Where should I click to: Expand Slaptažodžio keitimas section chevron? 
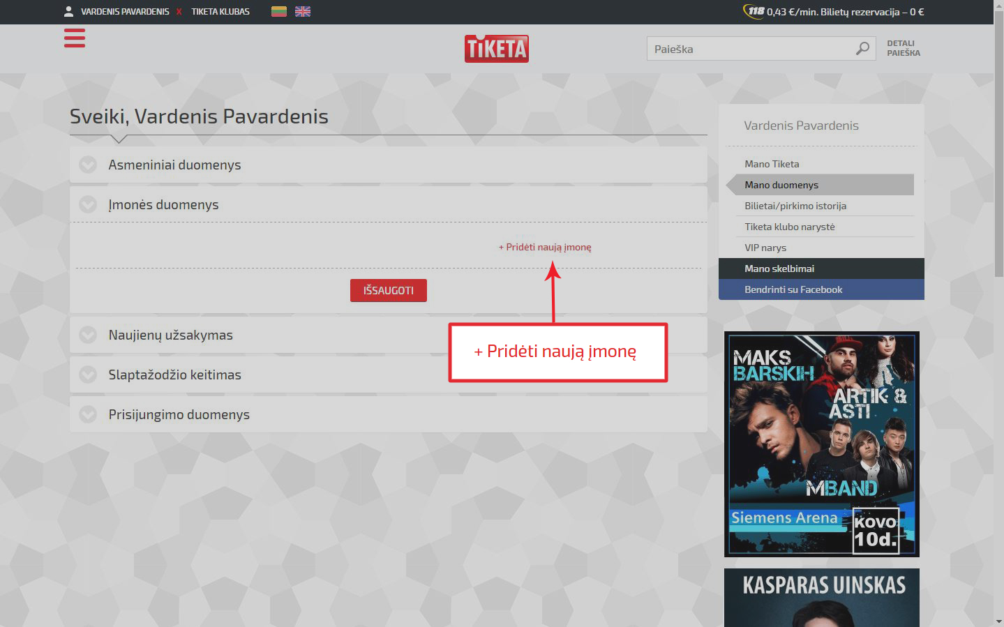88,375
